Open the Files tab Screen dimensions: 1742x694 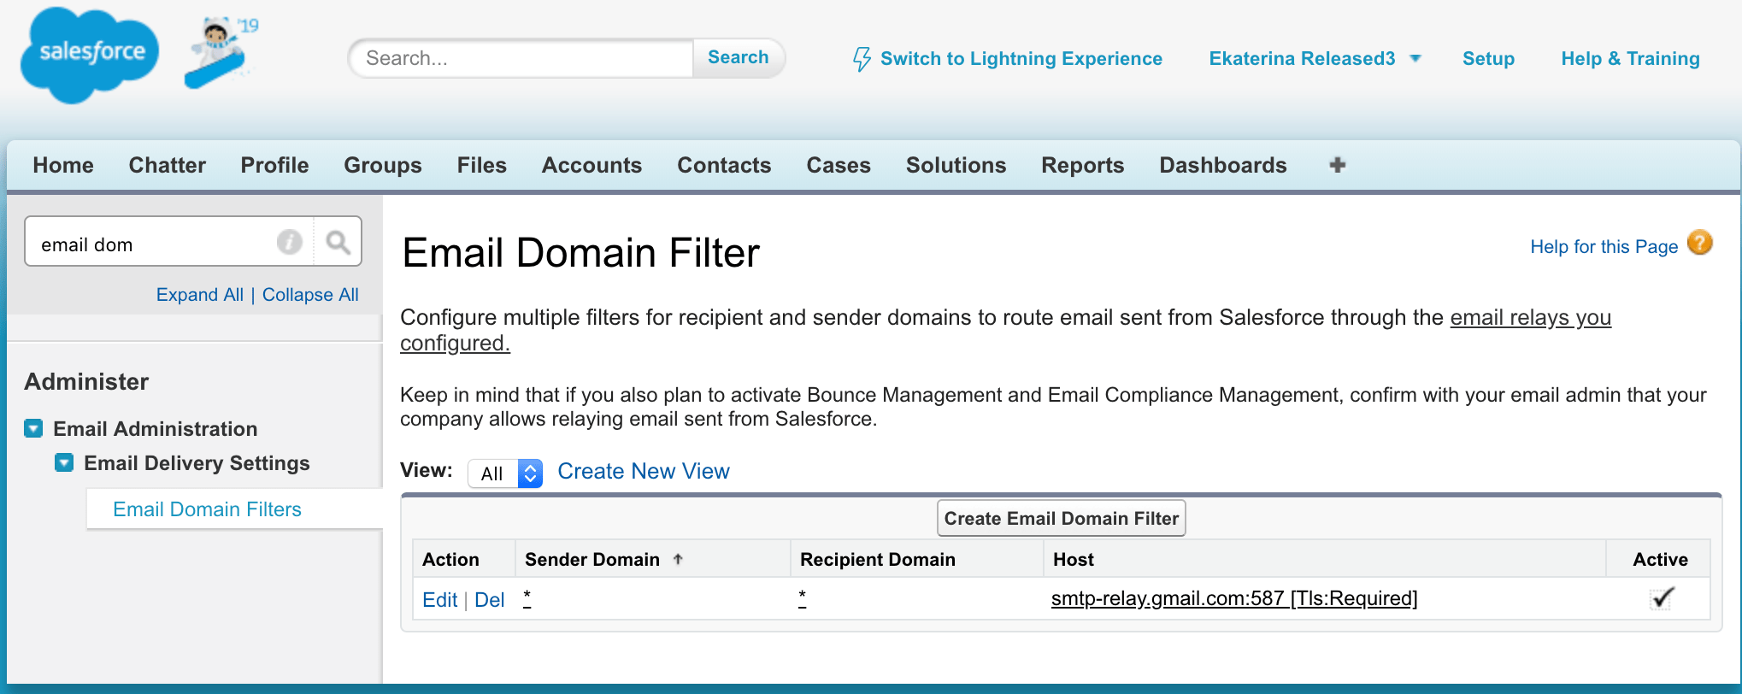pyautogui.click(x=482, y=165)
